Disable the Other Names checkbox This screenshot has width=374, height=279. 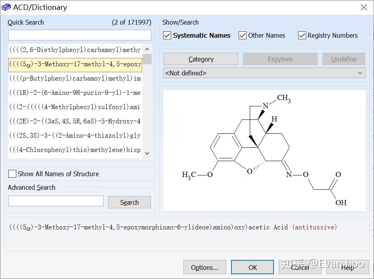pos(242,35)
